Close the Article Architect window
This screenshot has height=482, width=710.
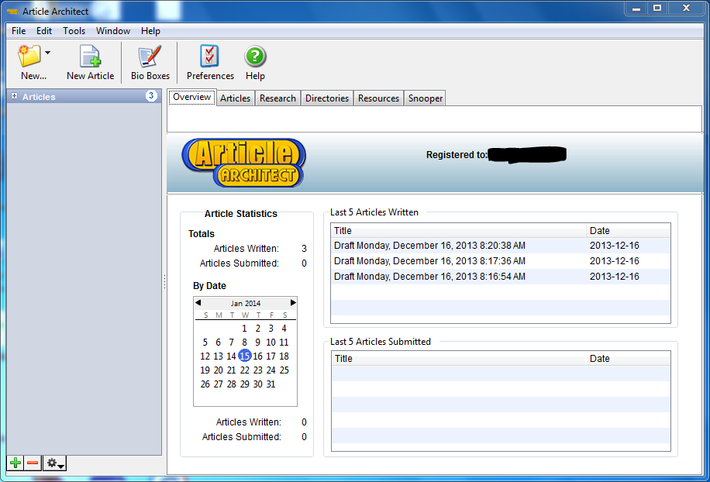tap(686, 9)
